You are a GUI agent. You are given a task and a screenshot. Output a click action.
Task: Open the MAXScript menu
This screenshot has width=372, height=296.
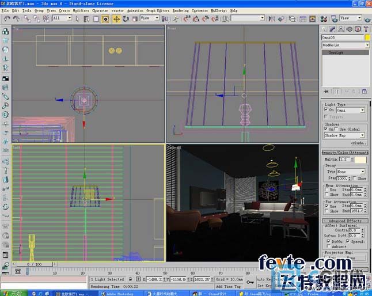click(219, 11)
